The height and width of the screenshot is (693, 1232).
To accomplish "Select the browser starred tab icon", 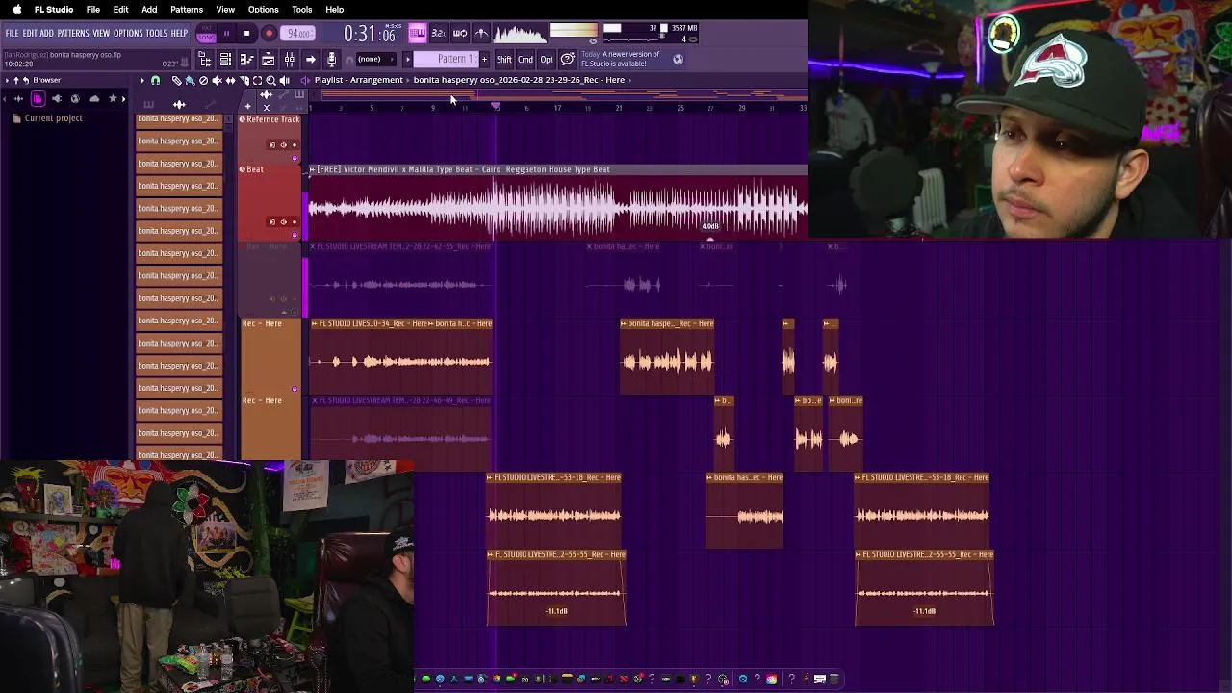I will pos(113,99).
